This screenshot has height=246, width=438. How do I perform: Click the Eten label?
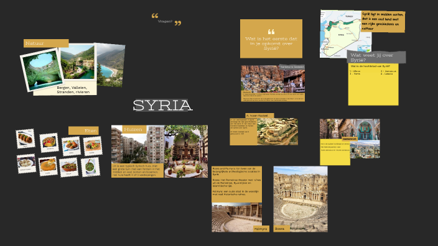pos(83,130)
